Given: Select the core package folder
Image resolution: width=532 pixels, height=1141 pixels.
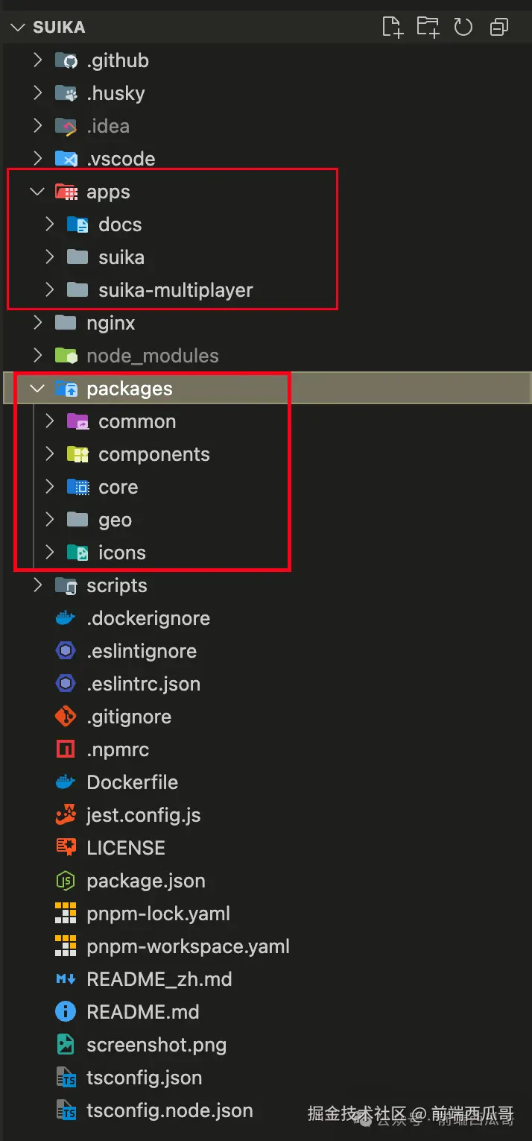Looking at the screenshot, I should (x=118, y=487).
